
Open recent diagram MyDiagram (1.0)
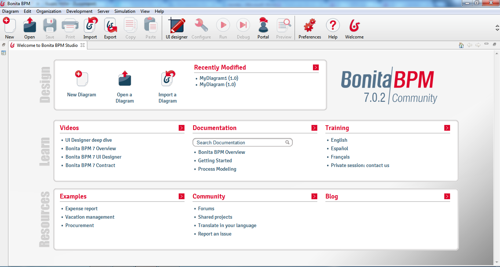[x=218, y=84]
